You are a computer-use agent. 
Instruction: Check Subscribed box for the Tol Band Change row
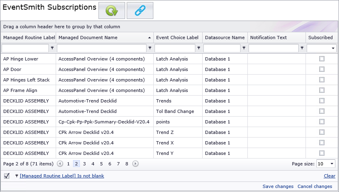(x=322, y=111)
